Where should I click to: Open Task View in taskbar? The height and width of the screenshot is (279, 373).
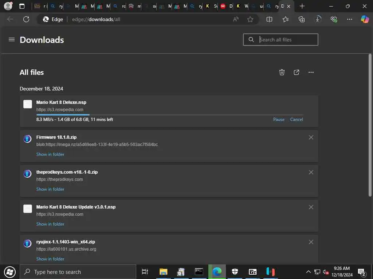pos(145,272)
